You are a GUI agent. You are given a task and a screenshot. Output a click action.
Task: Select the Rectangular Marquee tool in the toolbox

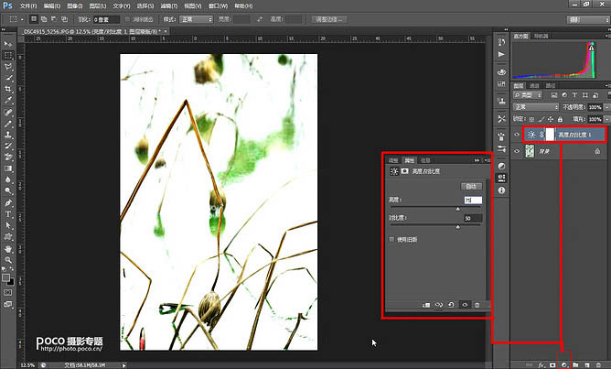8,55
